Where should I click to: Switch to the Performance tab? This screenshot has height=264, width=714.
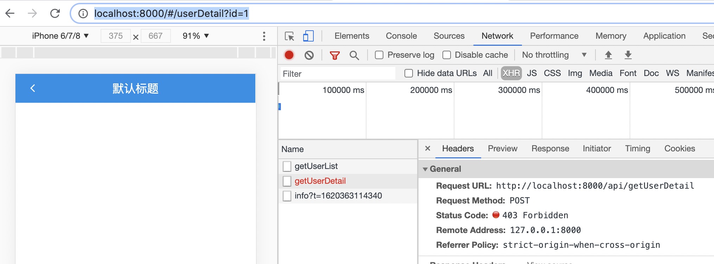[x=554, y=36]
